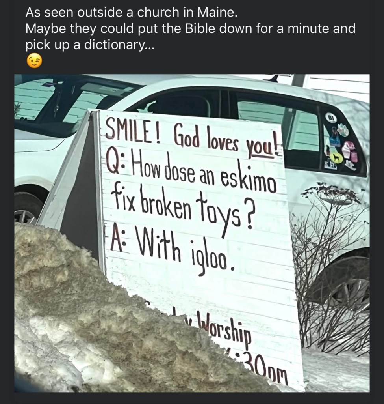Image resolution: width=384 pixels, height=404 pixels.
Task: Click the winking face emoji
Action: click(34, 61)
